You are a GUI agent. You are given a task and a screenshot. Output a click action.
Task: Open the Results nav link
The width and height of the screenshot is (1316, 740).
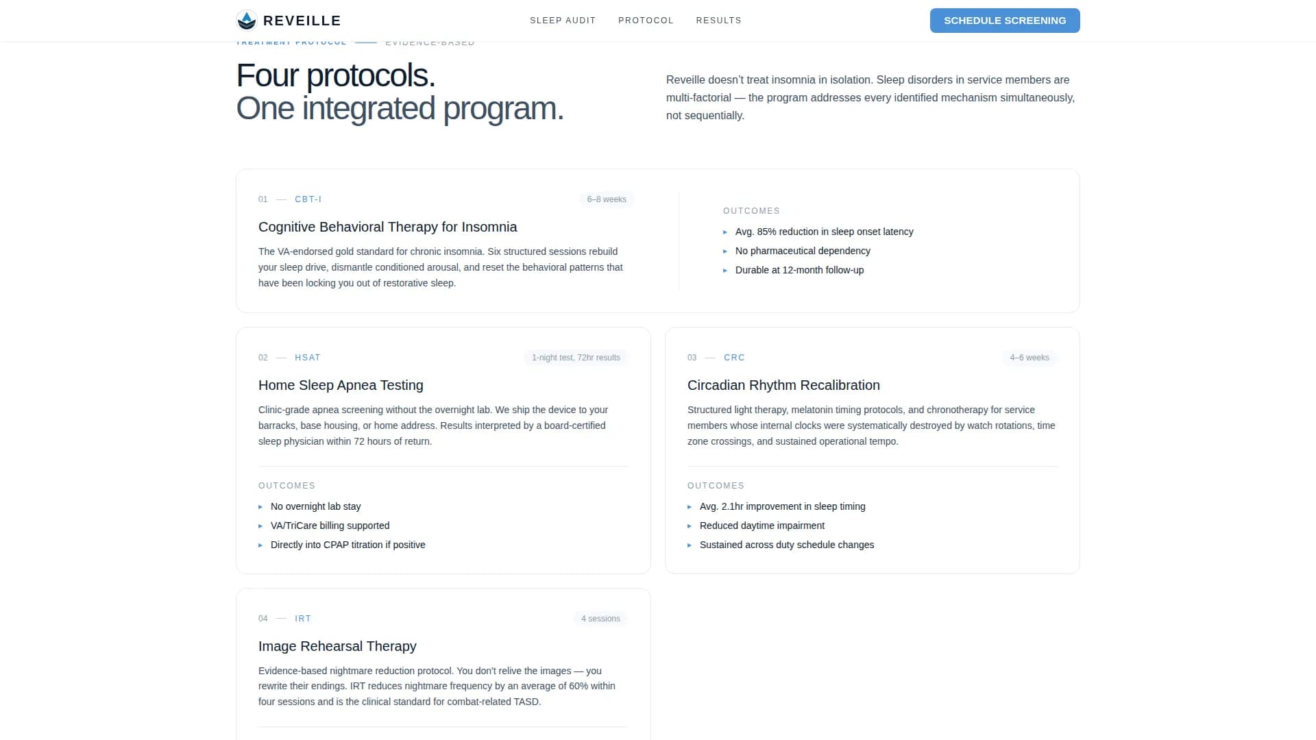(718, 21)
